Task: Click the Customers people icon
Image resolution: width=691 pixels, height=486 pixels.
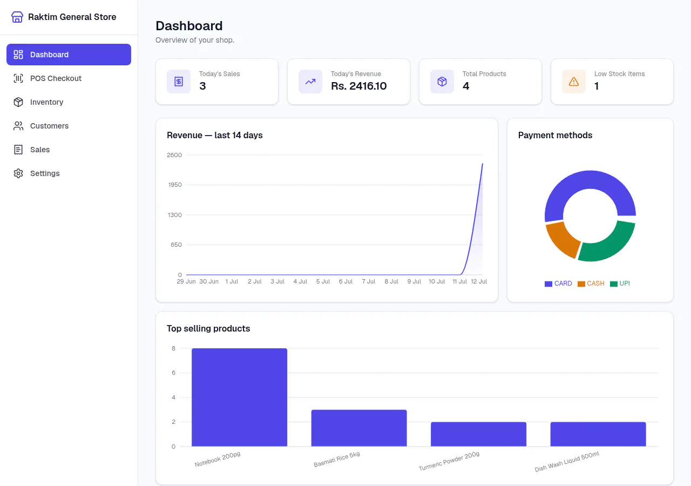Action: click(18, 126)
